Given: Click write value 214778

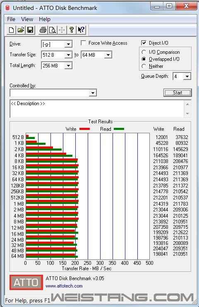Looking at the screenshot, I should pos(161,191).
